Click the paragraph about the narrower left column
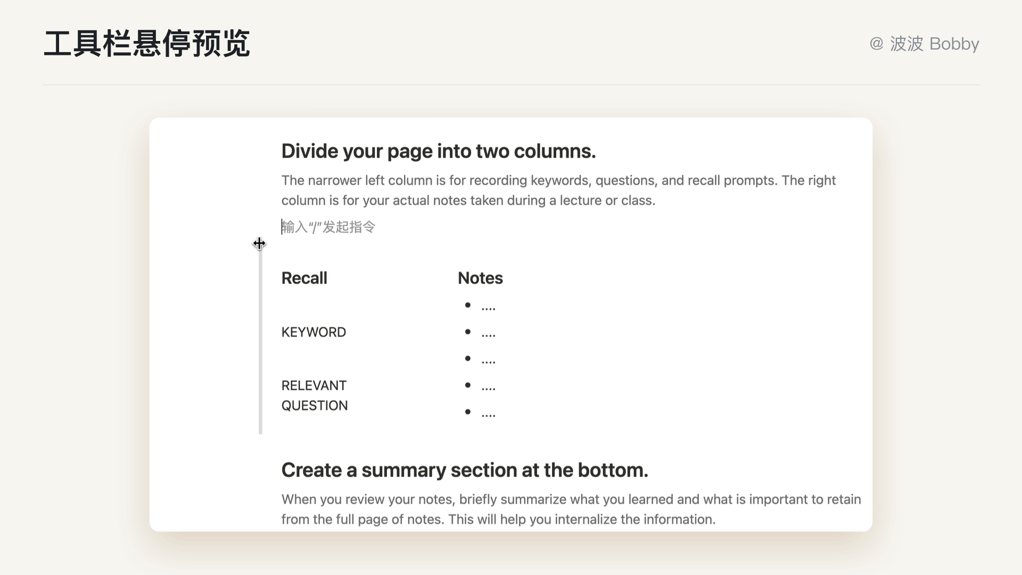This screenshot has width=1022, height=575. [x=558, y=191]
